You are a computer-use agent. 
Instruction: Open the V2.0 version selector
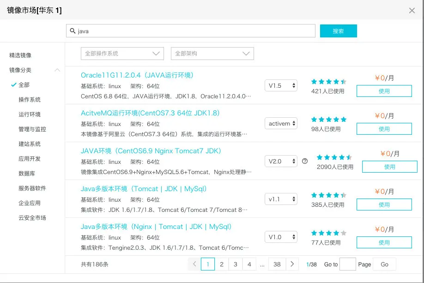(281, 162)
